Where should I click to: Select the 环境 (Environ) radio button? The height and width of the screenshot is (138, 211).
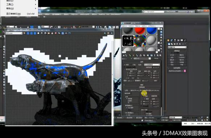click(x=132, y=65)
